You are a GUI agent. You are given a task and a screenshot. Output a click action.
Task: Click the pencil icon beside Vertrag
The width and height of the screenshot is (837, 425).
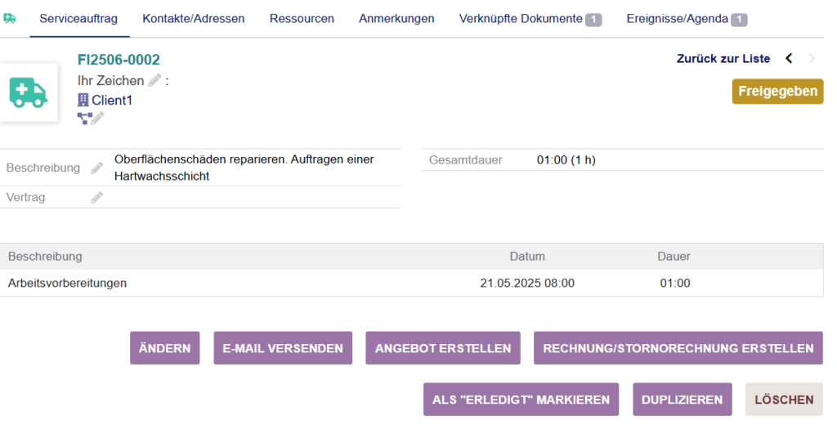97,197
